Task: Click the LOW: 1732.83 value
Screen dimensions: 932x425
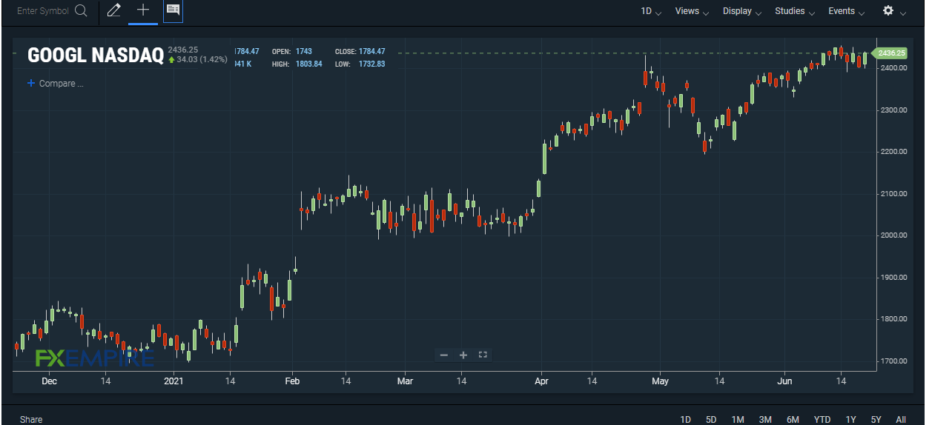Action: tap(360, 64)
